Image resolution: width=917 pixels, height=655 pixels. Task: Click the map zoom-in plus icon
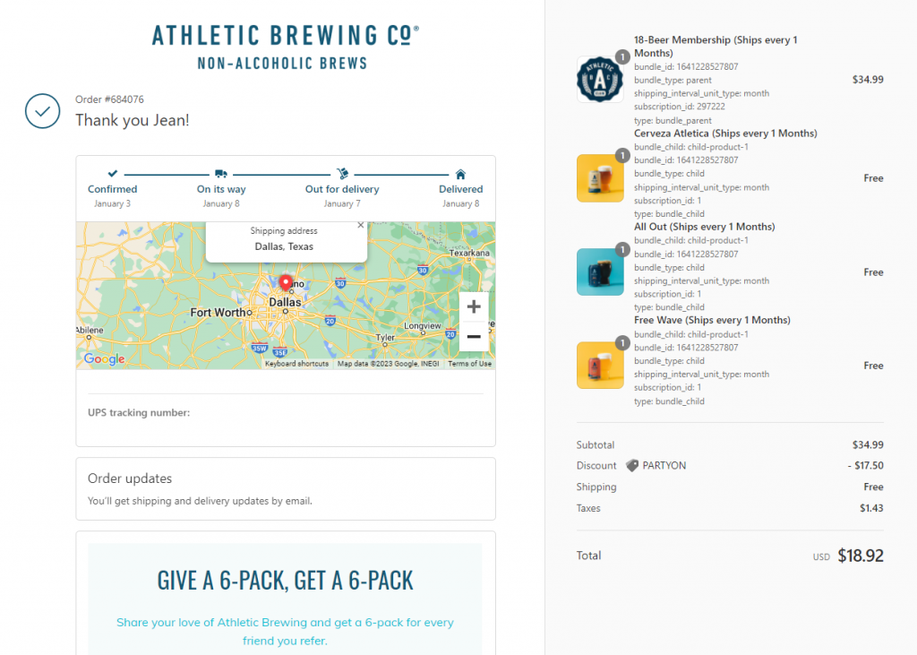click(473, 306)
